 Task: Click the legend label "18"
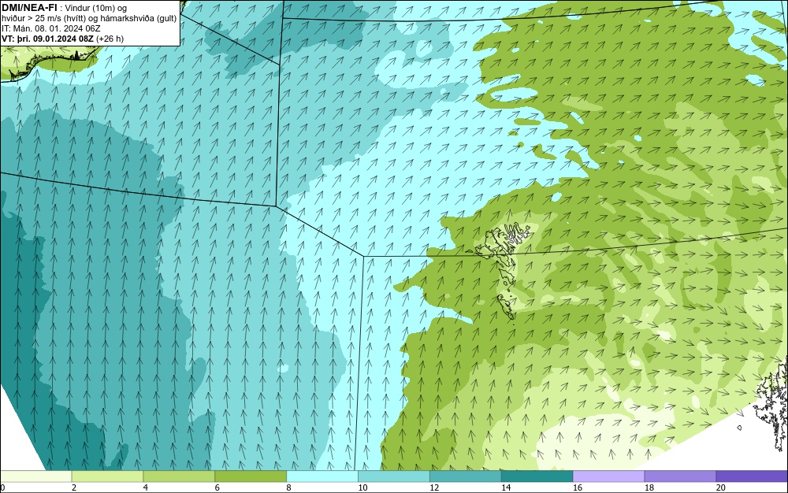649,487
